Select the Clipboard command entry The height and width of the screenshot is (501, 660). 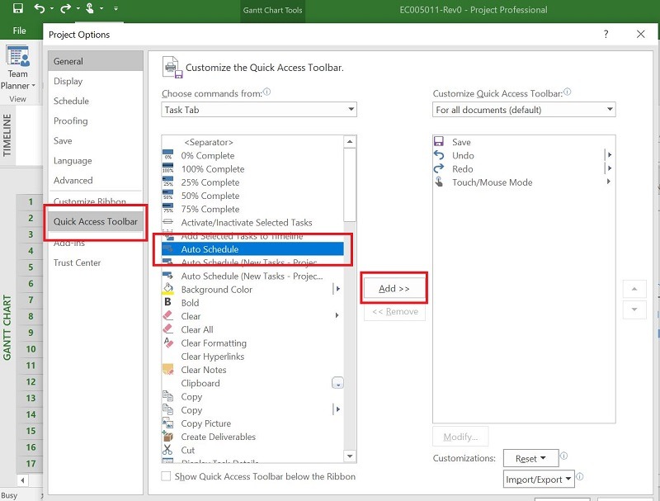point(252,383)
